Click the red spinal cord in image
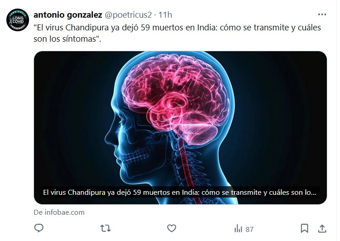The height and width of the screenshot is (241, 340). tap(188, 165)
